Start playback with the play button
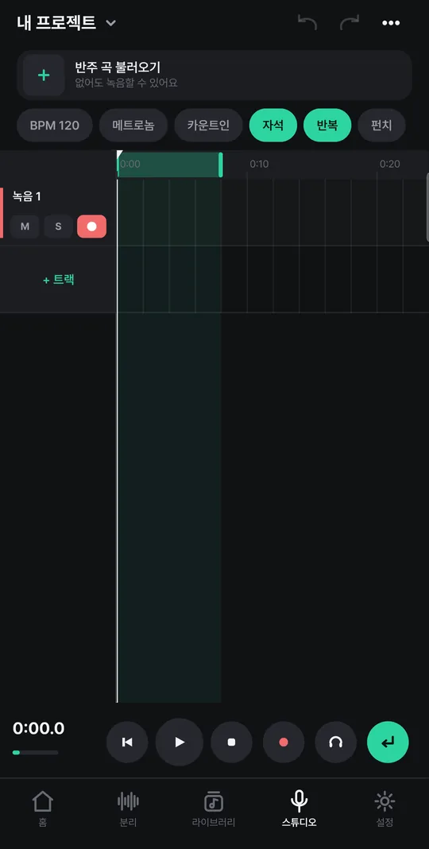429x849 pixels. tap(180, 742)
